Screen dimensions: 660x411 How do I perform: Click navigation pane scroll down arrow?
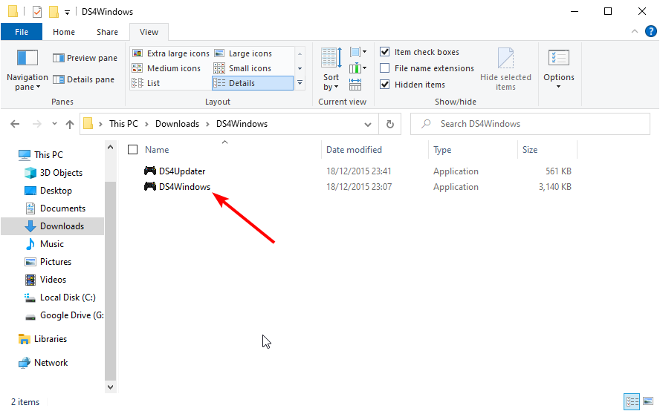(110, 387)
